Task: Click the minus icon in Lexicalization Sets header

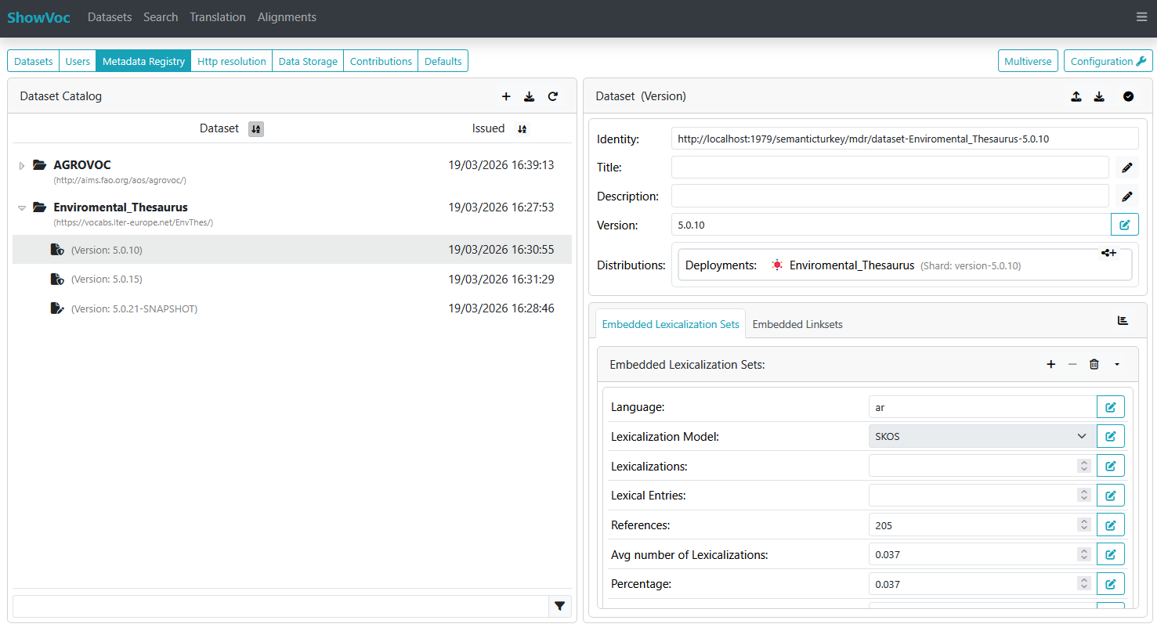Action: click(1072, 364)
